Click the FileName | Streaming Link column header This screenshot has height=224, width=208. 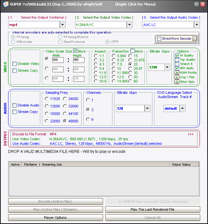pos(96,164)
